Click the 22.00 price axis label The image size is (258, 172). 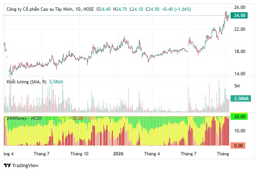pyautogui.click(x=240, y=29)
